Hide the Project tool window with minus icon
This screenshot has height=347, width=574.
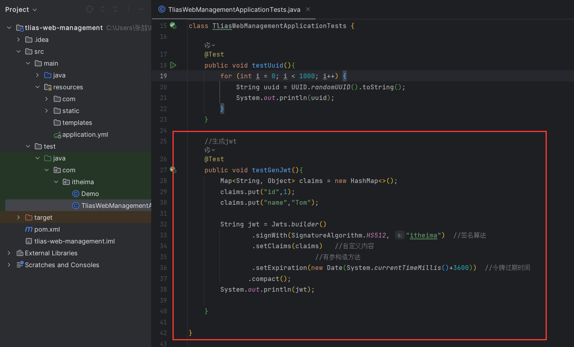[x=141, y=9]
